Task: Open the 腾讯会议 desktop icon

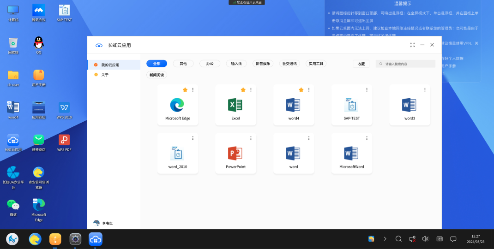Action: 39,13
